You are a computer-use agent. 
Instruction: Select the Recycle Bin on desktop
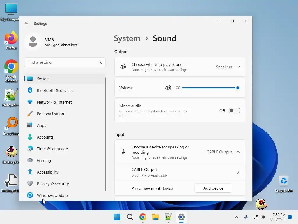coord(283,184)
